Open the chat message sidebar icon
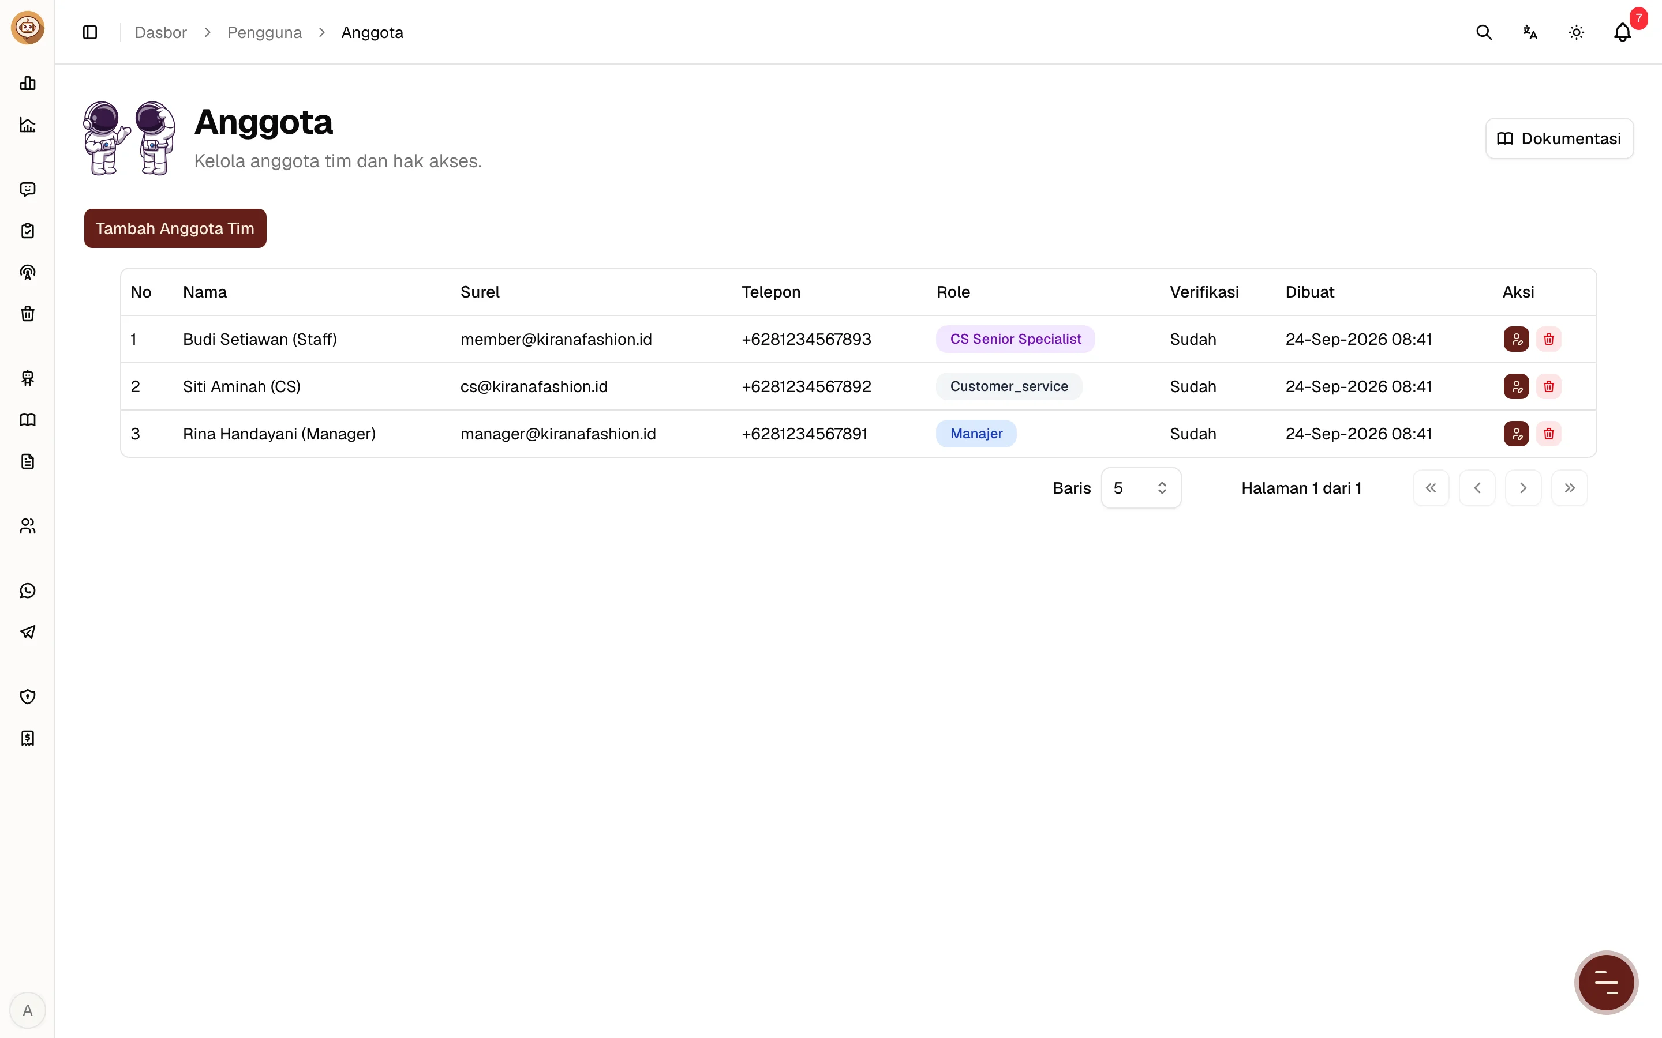This screenshot has height=1038, width=1662. coord(28,190)
